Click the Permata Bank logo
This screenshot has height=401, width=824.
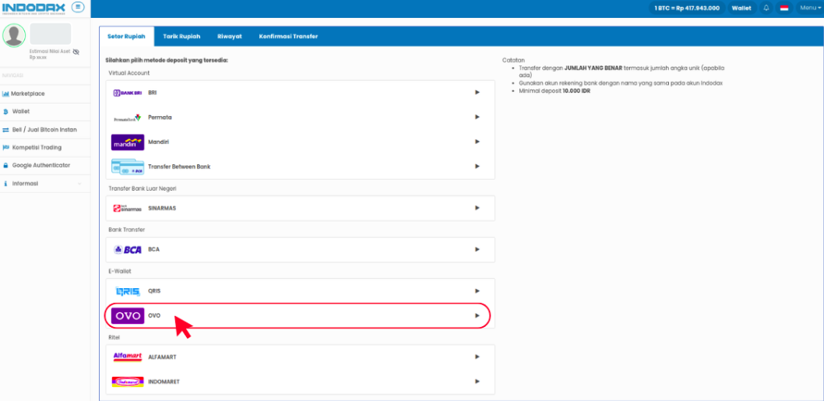click(128, 118)
